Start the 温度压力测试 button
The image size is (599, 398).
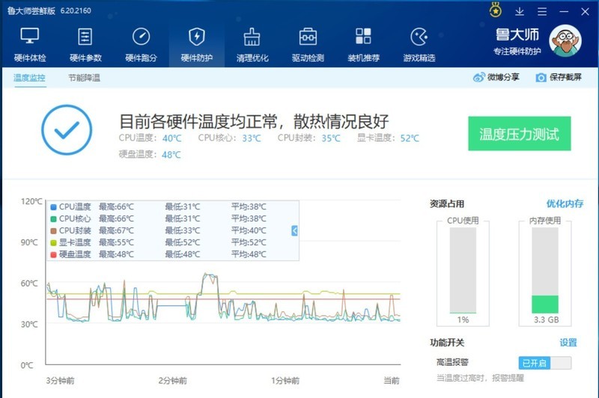(520, 134)
